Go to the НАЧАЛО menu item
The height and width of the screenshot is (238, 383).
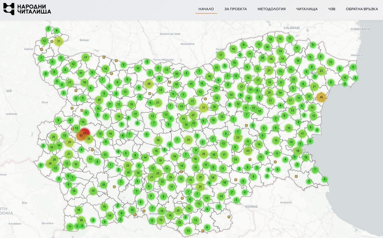(x=206, y=9)
